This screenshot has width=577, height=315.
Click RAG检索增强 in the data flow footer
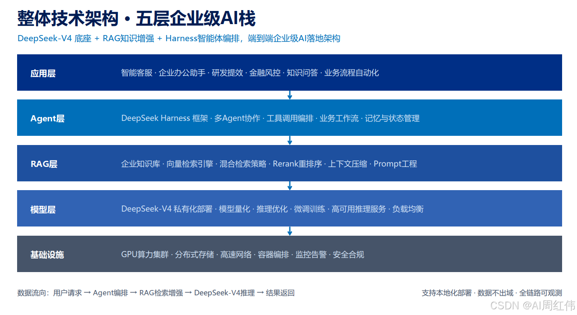click(x=161, y=293)
